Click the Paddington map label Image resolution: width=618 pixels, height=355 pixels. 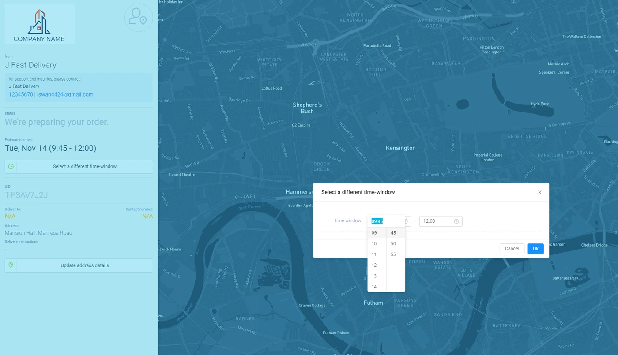(479, 39)
